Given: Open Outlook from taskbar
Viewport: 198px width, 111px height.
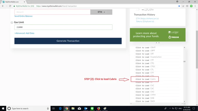Looking at the screenshot, I should coord(86,108).
